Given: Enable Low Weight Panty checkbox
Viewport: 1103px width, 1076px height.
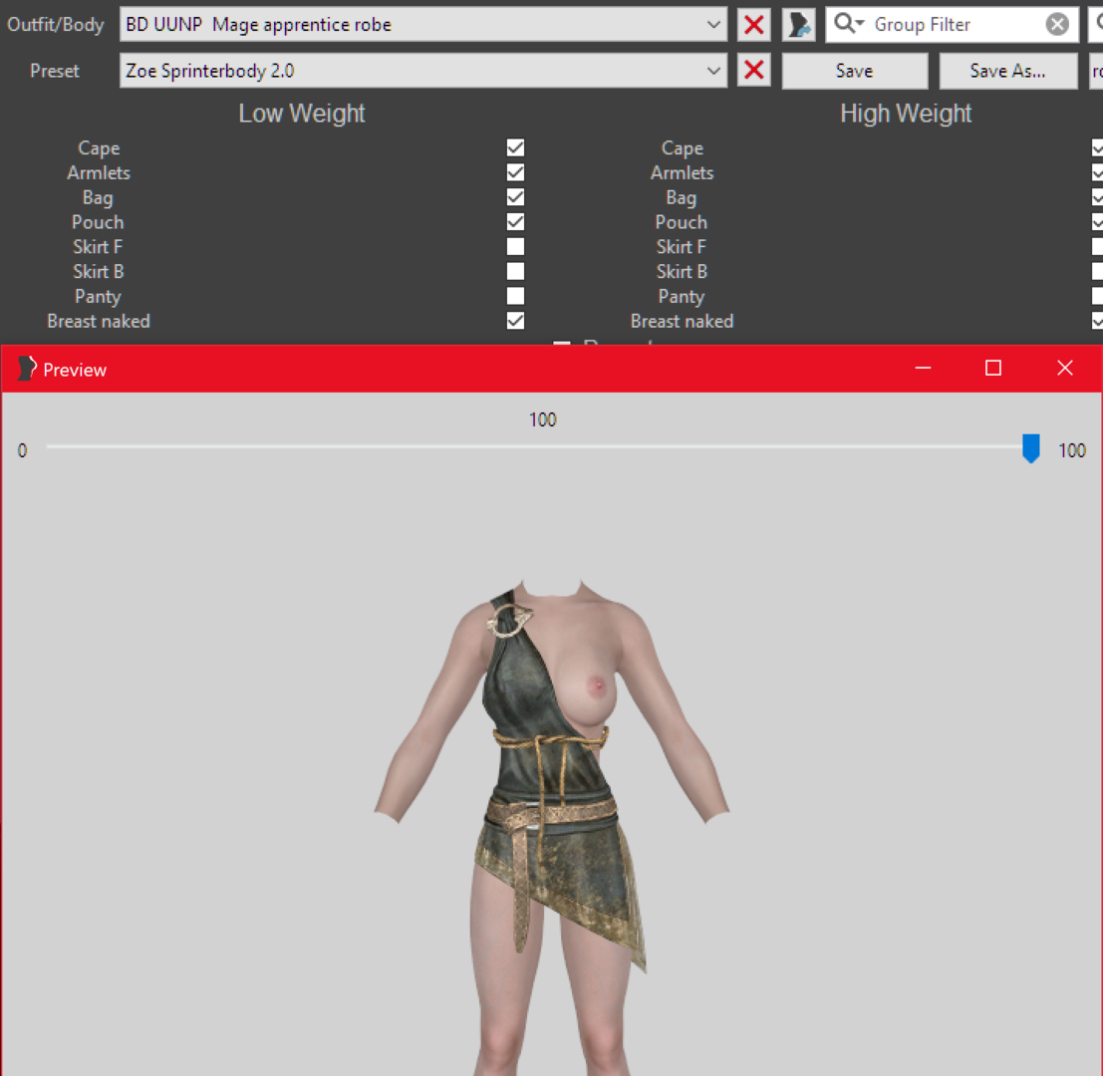Looking at the screenshot, I should pyautogui.click(x=515, y=296).
